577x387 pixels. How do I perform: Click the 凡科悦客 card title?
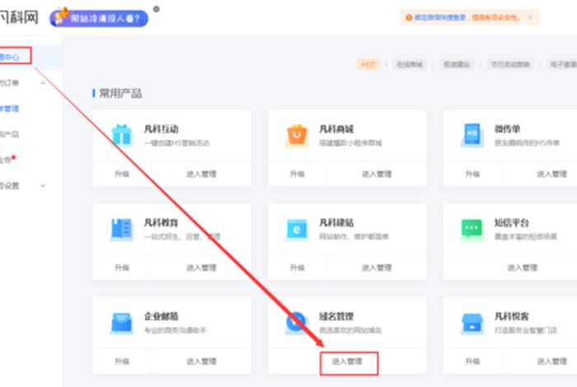click(x=512, y=316)
